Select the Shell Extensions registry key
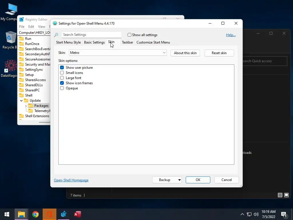293x220 pixels. click(x=37, y=116)
